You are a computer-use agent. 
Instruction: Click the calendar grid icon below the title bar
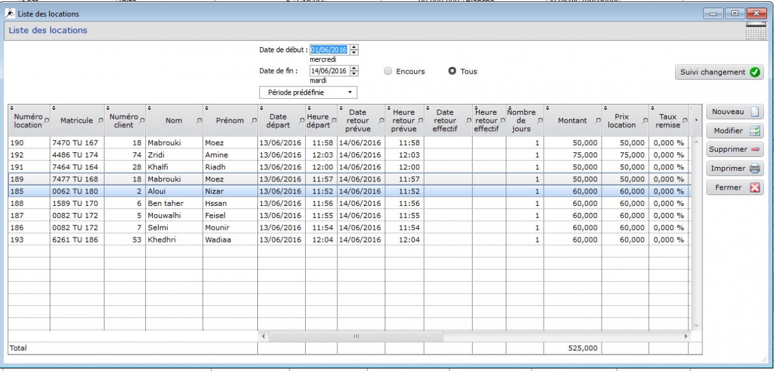tap(756, 30)
